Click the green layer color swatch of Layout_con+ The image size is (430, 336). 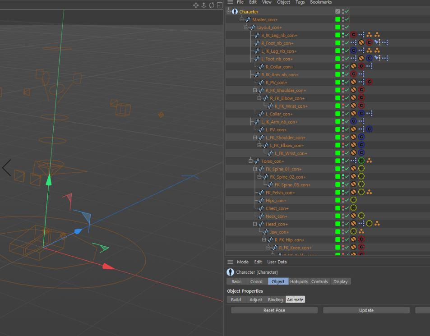(338, 28)
